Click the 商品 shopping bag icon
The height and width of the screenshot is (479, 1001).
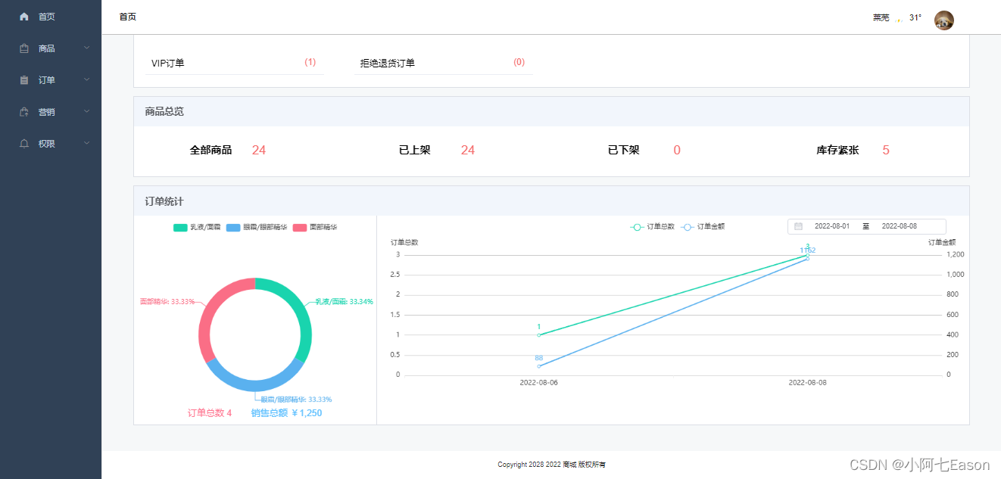(x=24, y=48)
